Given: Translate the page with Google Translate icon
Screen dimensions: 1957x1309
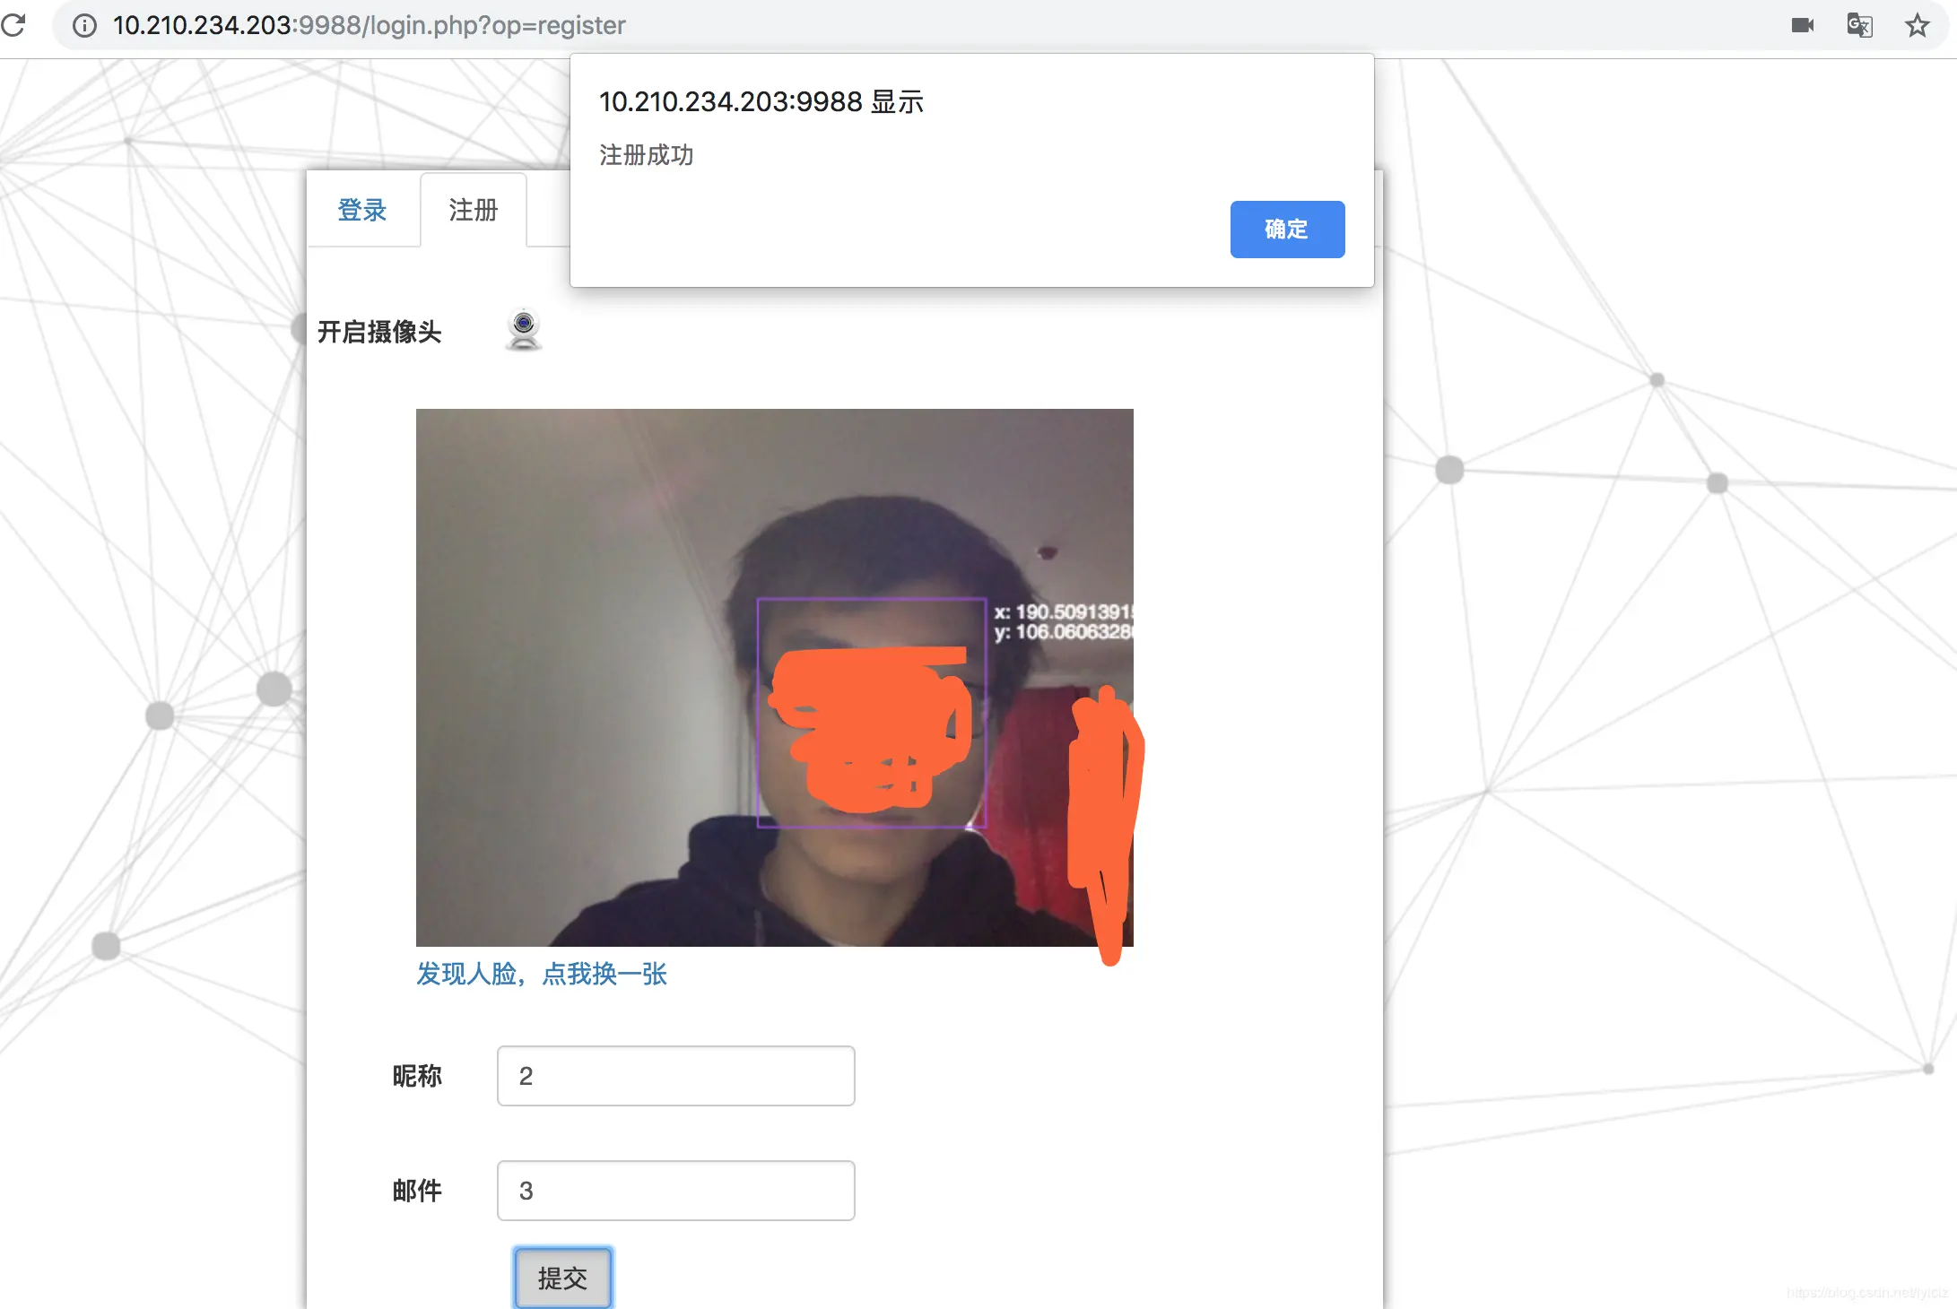Looking at the screenshot, I should coord(1859,25).
